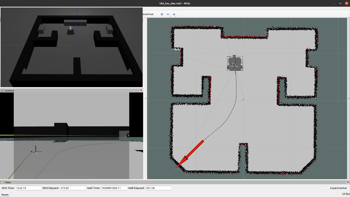Enable the Experimental checkbox
This screenshot has height=197, width=350.
pyautogui.click(x=328, y=188)
